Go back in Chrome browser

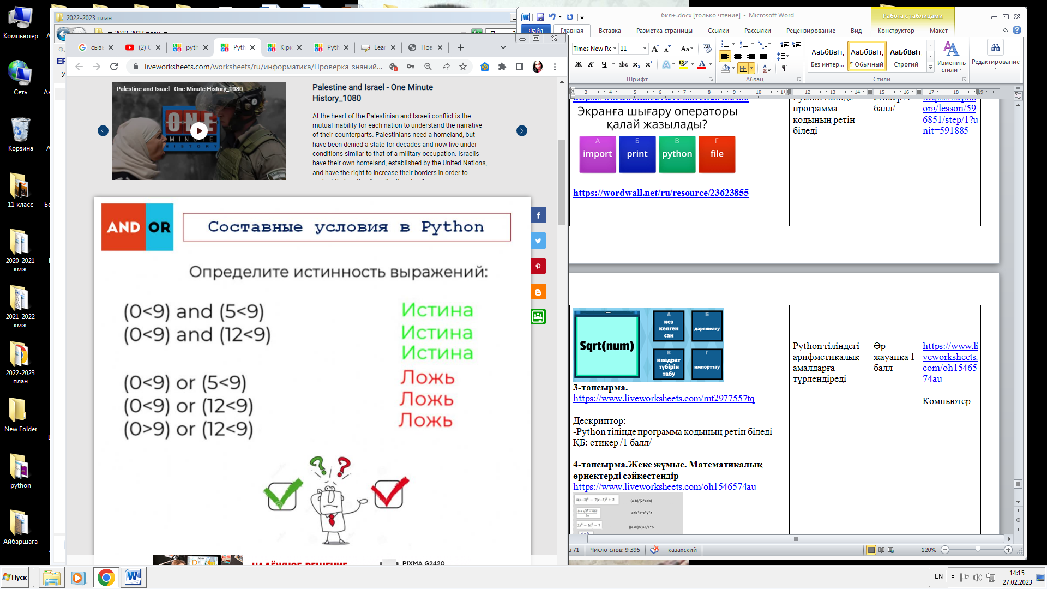click(x=79, y=67)
